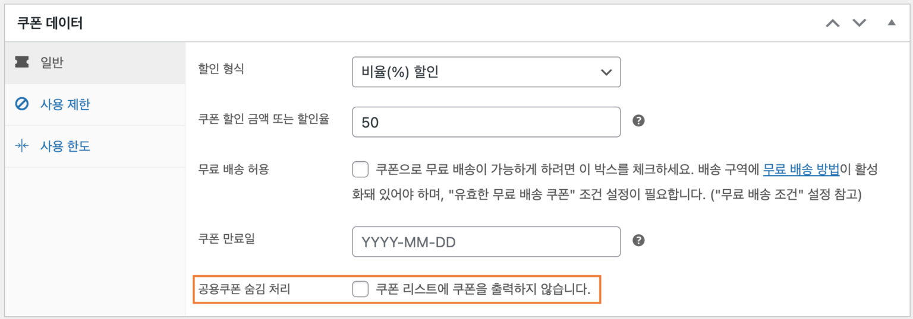Follow the 무료 배송 방법 link

point(801,170)
